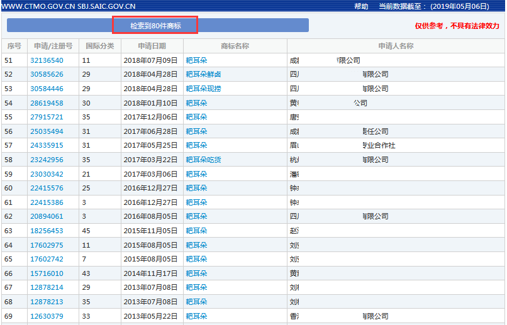The height and width of the screenshot is (325, 507).
Task: Open registration number 12630379
Action: pyautogui.click(x=47, y=316)
